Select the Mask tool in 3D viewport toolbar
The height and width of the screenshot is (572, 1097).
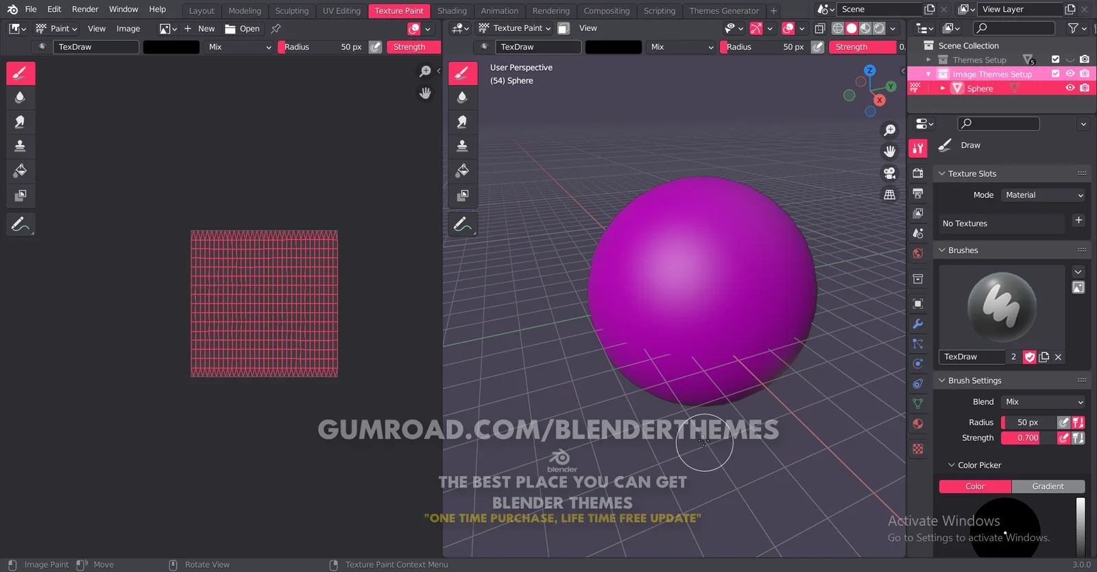click(463, 195)
